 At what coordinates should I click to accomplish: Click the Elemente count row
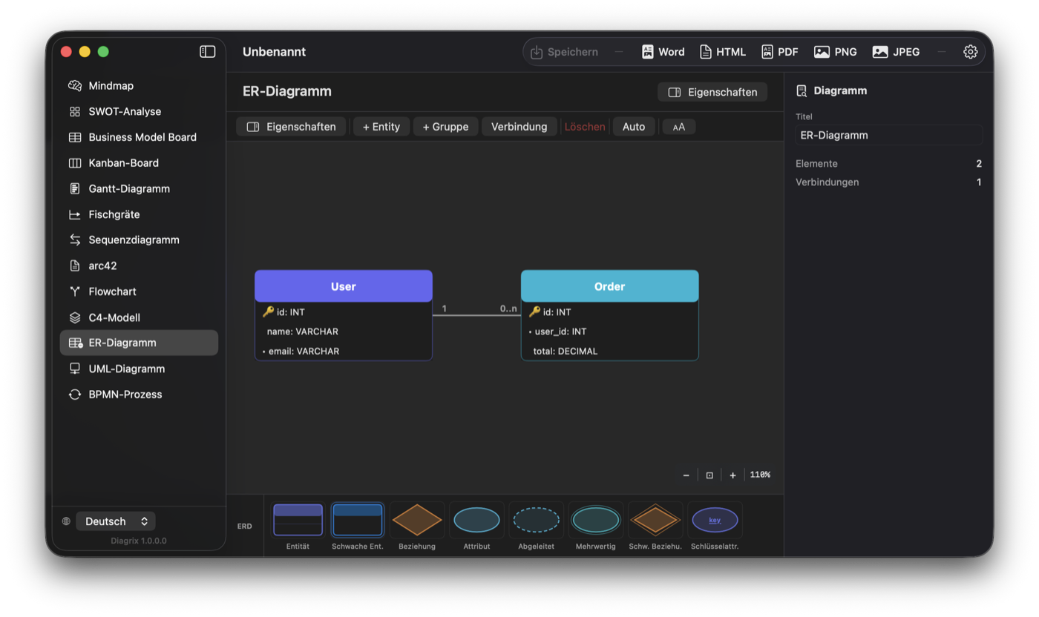coord(888,163)
